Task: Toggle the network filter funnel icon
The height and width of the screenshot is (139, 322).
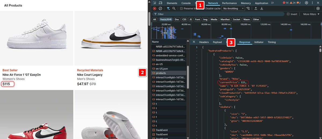Action: 168,9
